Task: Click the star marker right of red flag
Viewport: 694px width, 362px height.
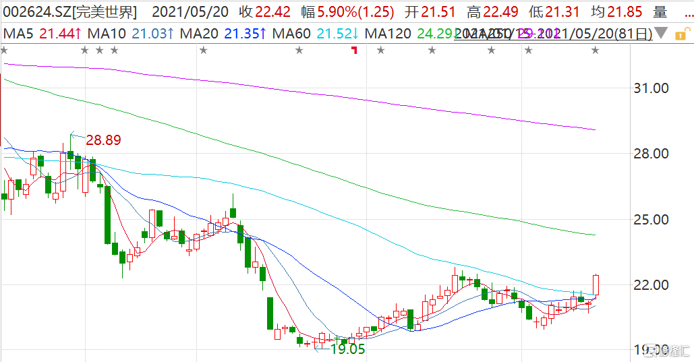Action: tap(380, 51)
